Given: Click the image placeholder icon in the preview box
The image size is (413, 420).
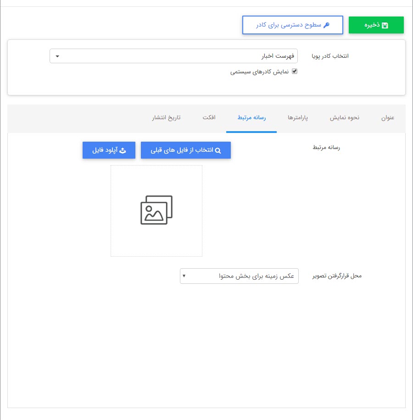Looking at the screenshot, I should [156, 210].
